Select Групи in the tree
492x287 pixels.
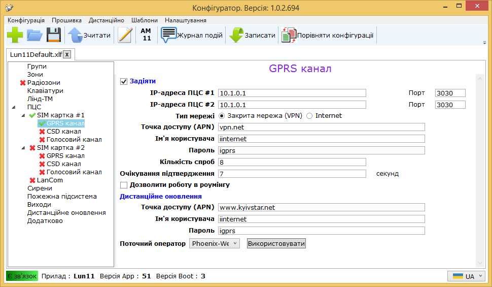coord(37,67)
